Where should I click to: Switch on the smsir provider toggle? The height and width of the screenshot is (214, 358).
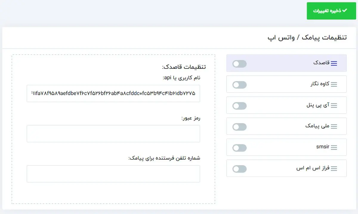coord(240,148)
